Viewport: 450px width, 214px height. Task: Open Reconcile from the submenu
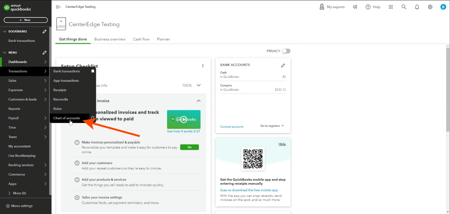click(x=61, y=99)
